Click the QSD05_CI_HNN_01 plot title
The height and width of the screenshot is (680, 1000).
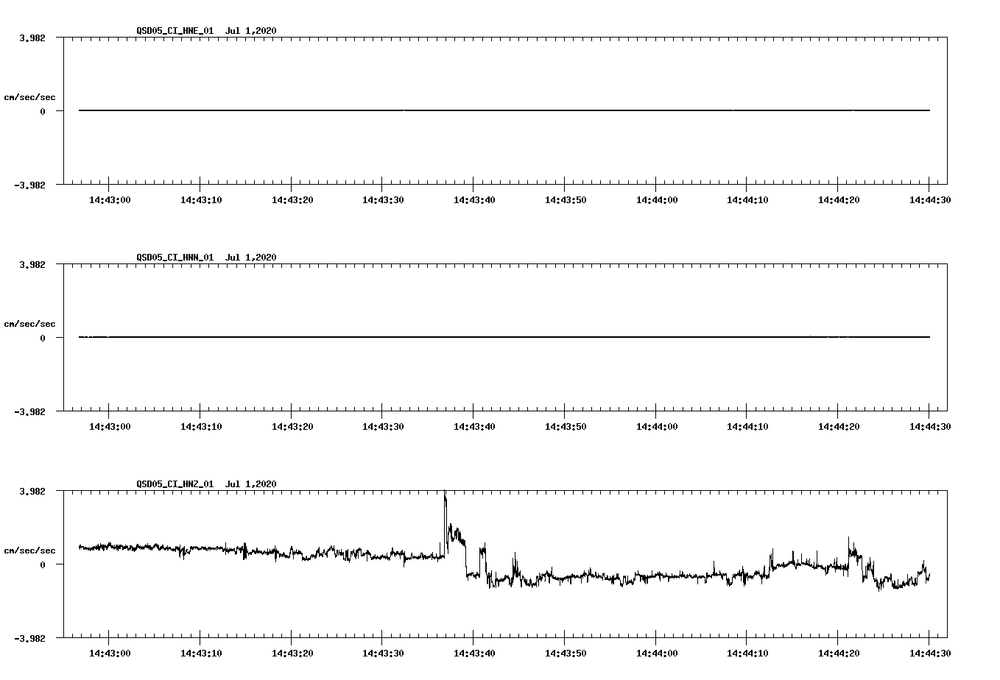coord(206,258)
